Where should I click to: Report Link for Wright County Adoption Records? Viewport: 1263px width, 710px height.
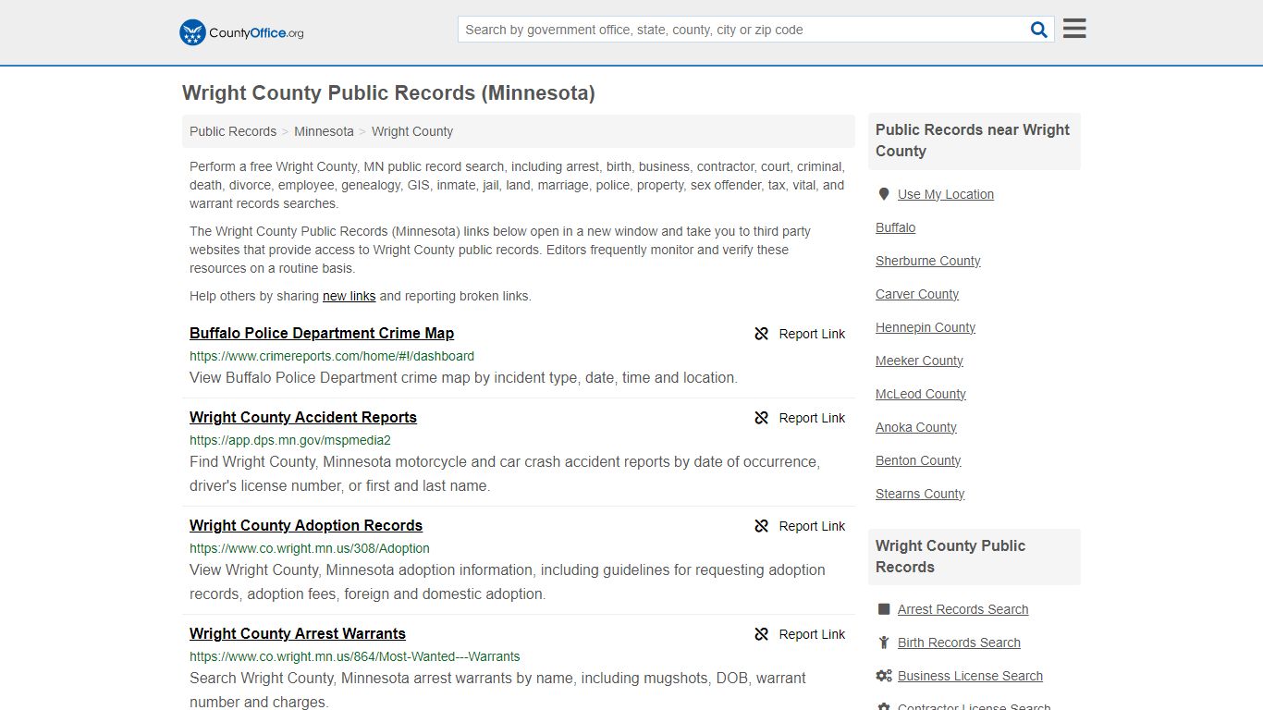coord(812,526)
